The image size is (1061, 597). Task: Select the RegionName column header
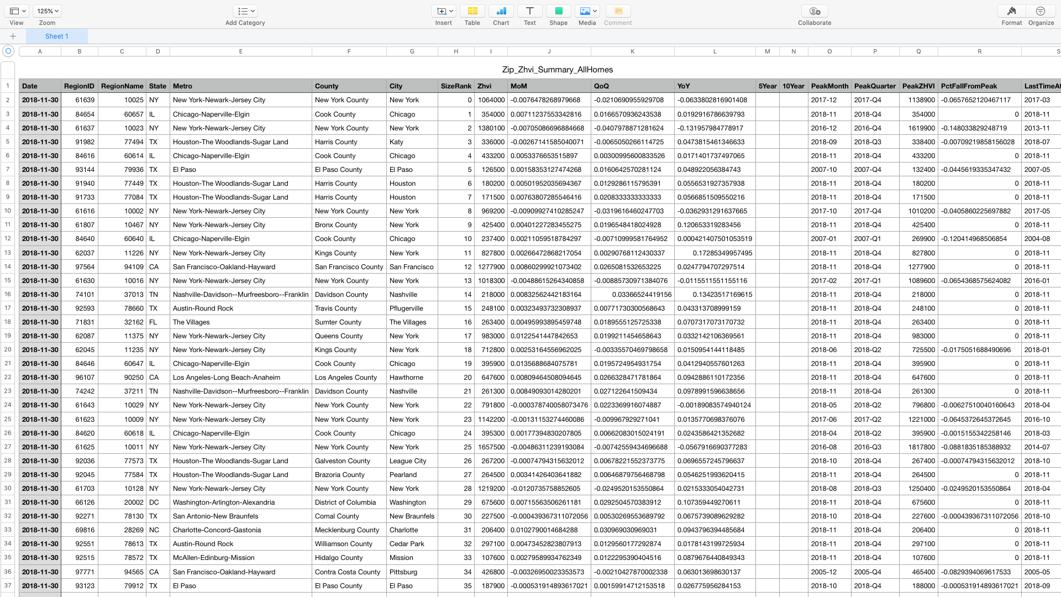click(122, 86)
